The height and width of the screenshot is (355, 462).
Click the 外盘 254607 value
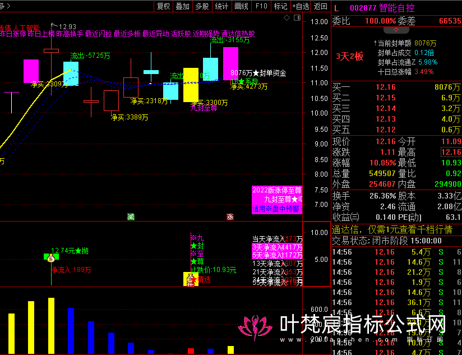pyautogui.click(x=382, y=184)
